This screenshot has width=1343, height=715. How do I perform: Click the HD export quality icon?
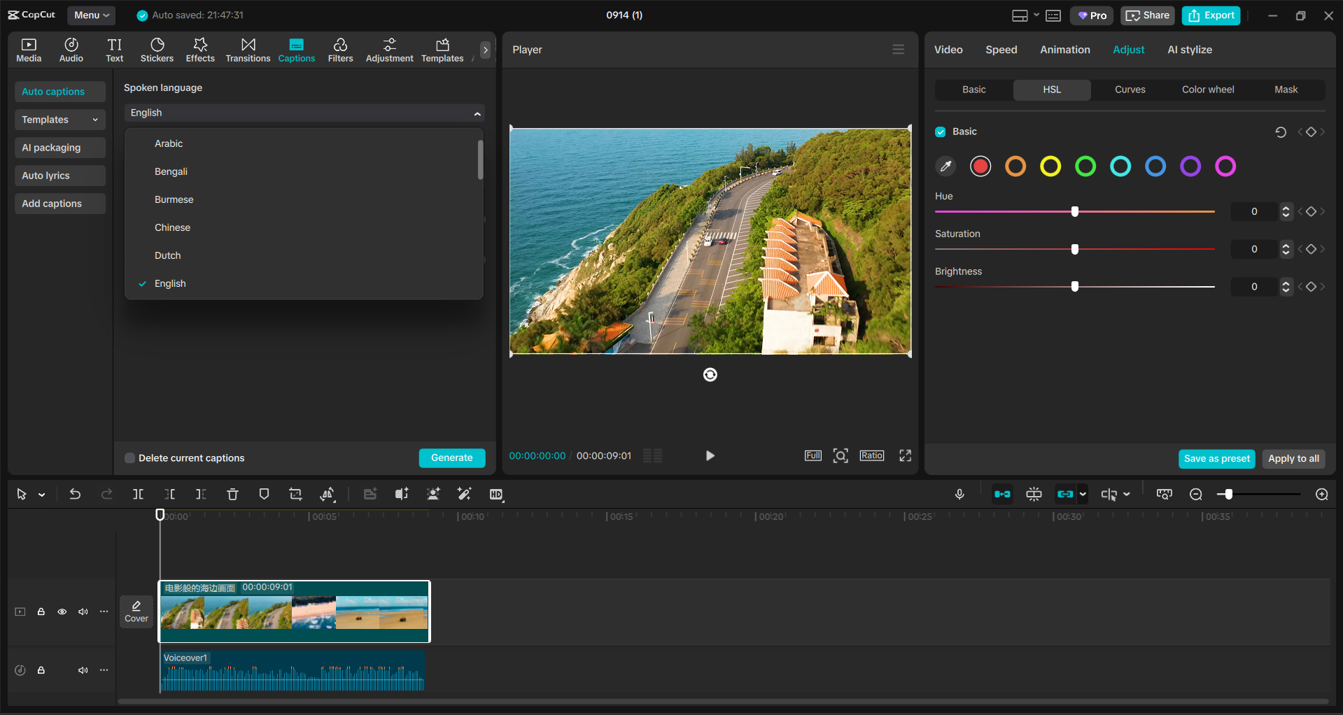(496, 494)
